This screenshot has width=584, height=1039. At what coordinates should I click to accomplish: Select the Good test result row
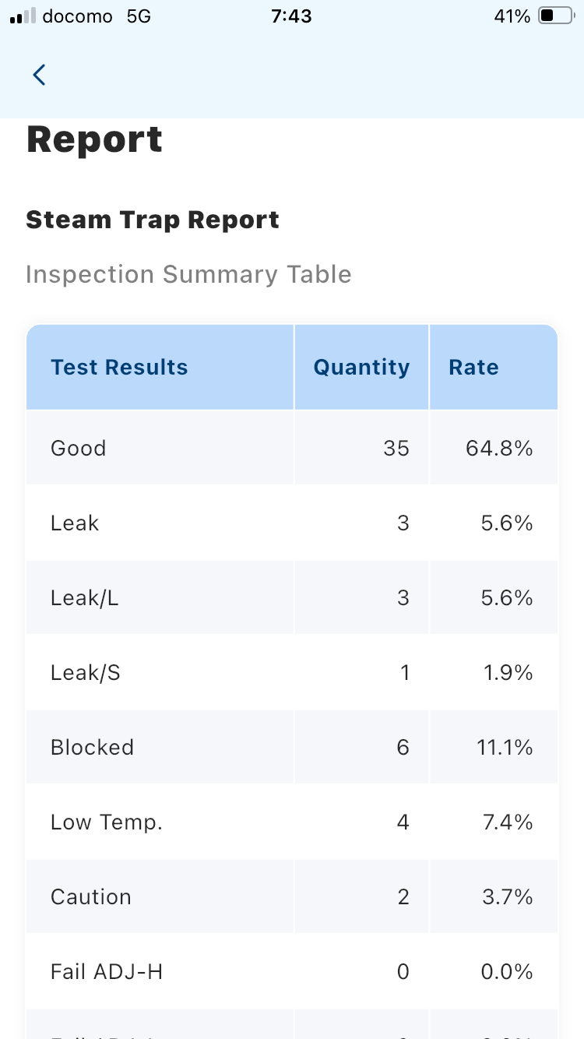click(292, 448)
